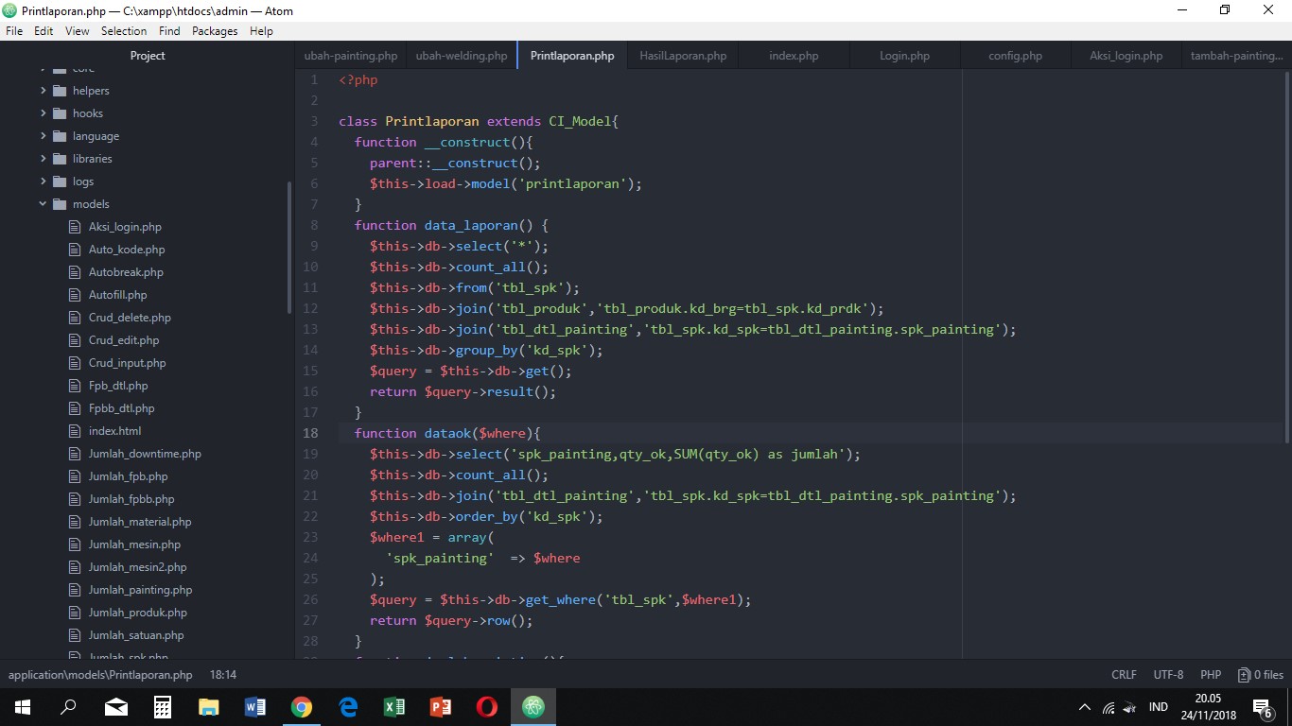Open the PHP grammar selector
The image size is (1292, 726).
point(1211,674)
